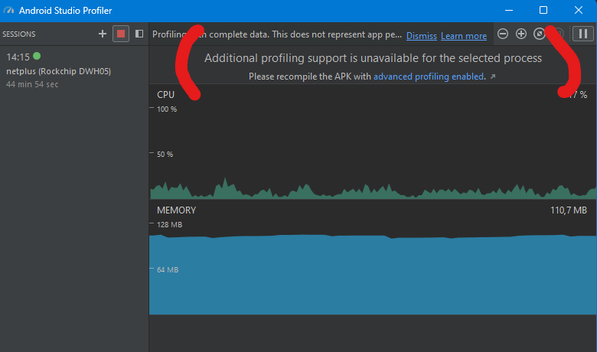The image size is (597, 352).
Task: Open the Learn more link
Action: [464, 36]
